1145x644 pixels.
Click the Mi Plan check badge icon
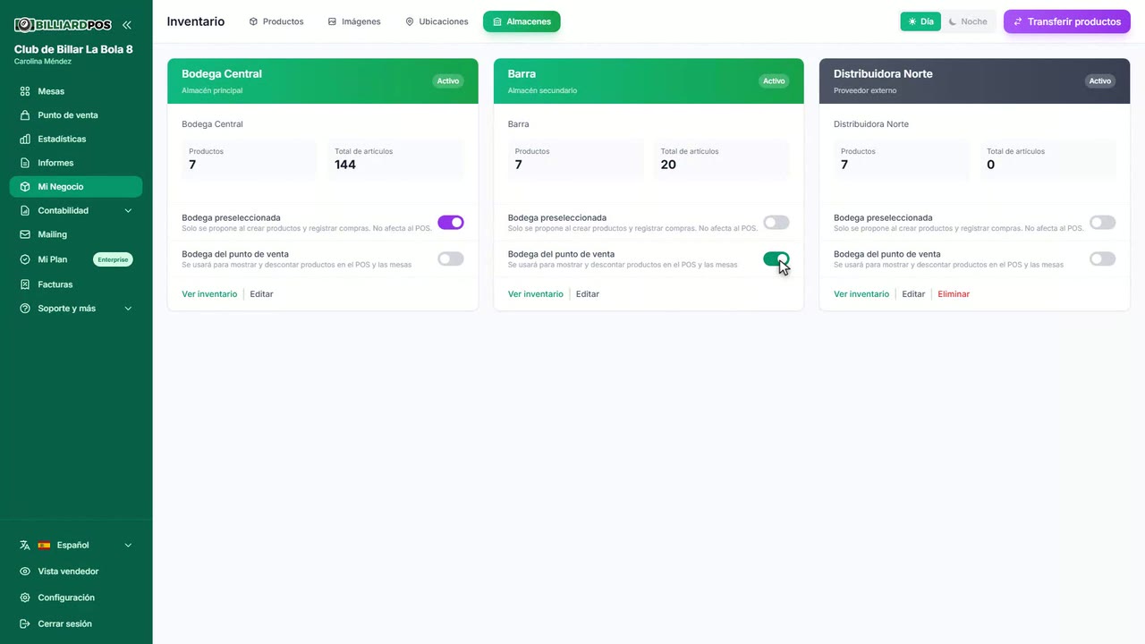(x=25, y=259)
